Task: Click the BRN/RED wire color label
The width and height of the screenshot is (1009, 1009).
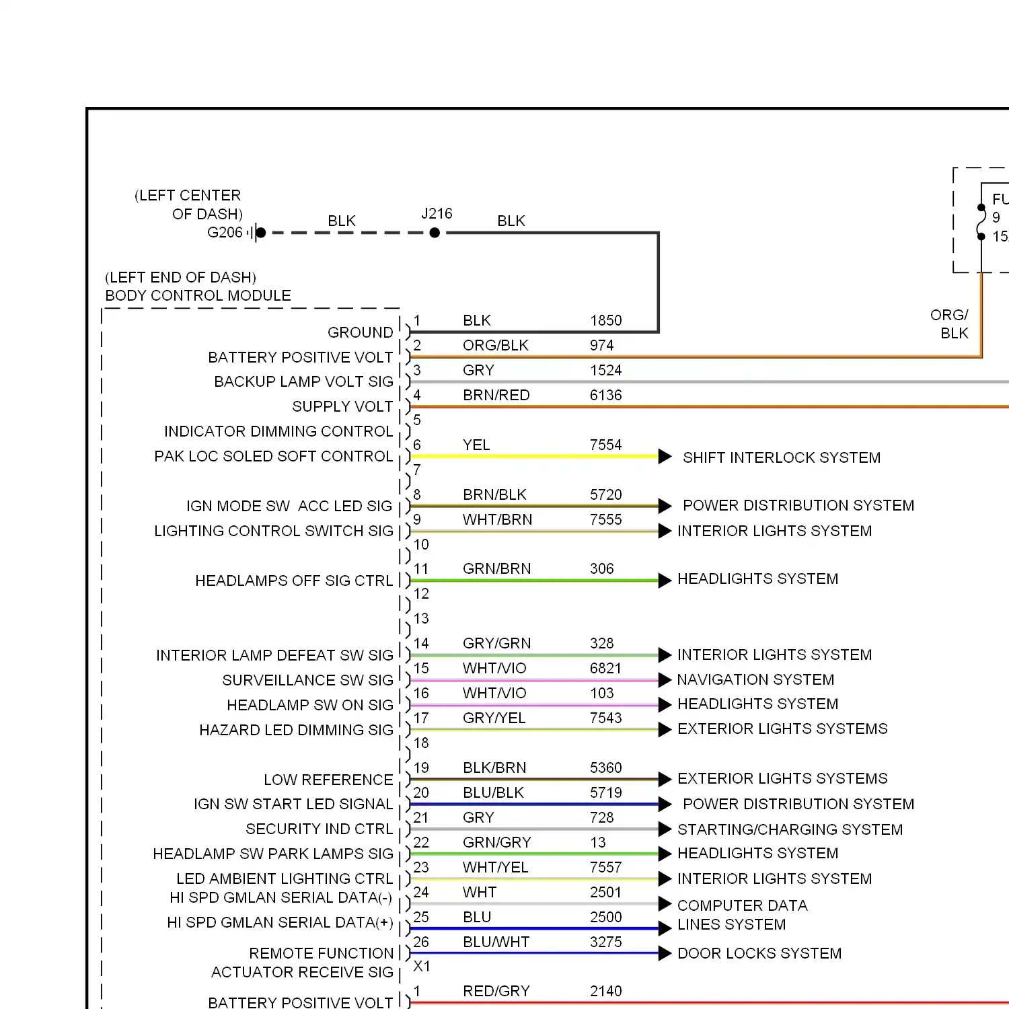Action: click(x=496, y=395)
